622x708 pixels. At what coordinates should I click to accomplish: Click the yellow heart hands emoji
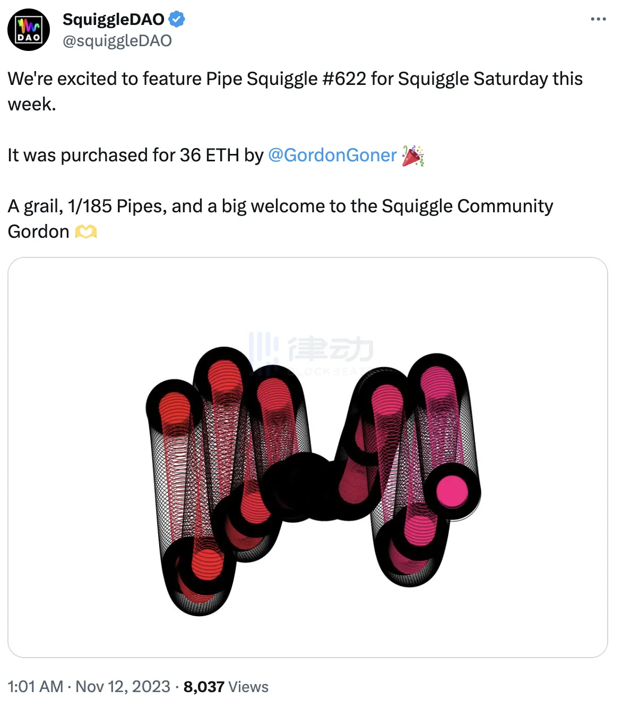point(86,232)
